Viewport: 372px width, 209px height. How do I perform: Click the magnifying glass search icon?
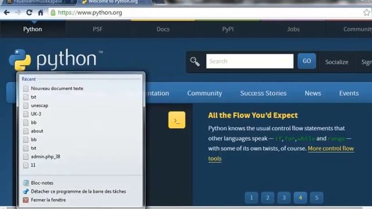click(x=195, y=62)
